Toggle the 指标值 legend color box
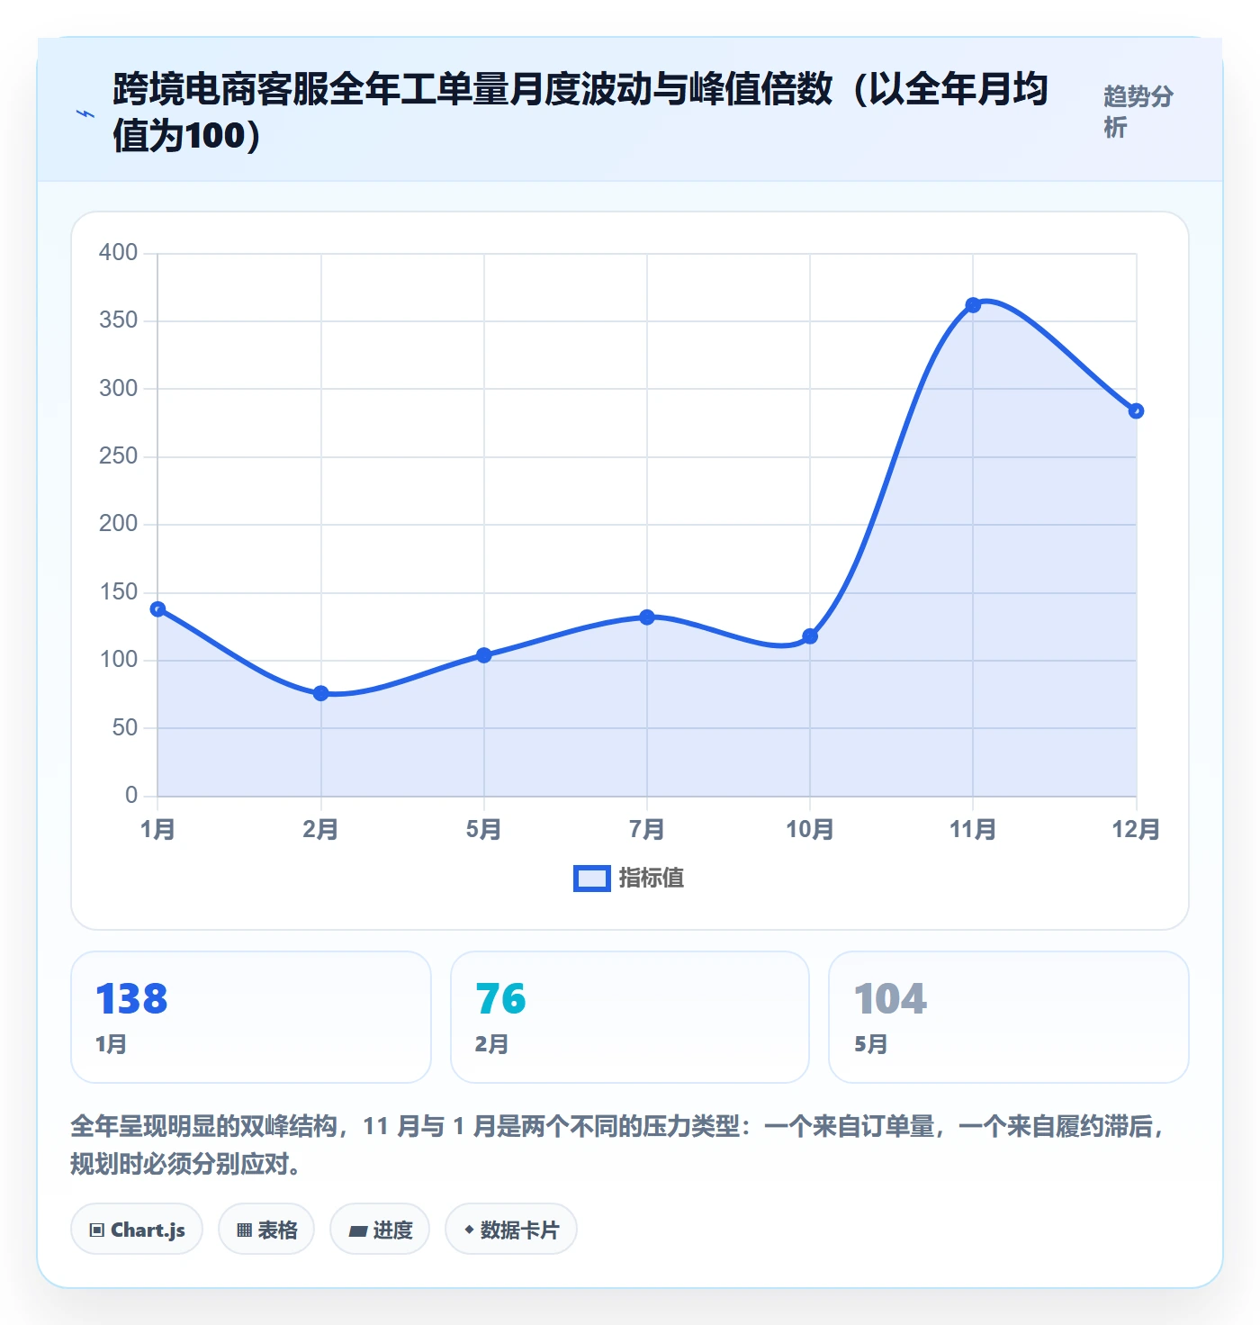1260x1325 pixels. [592, 879]
